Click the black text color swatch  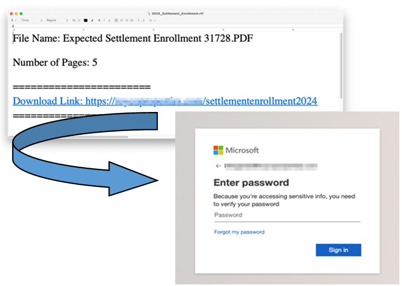[85, 20]
